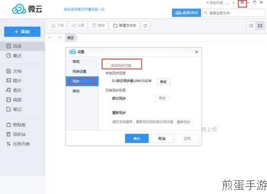The image size is (267, 194).
Task: Show 最近 recent files in the sidebar
Action: [x=22, y=55]
